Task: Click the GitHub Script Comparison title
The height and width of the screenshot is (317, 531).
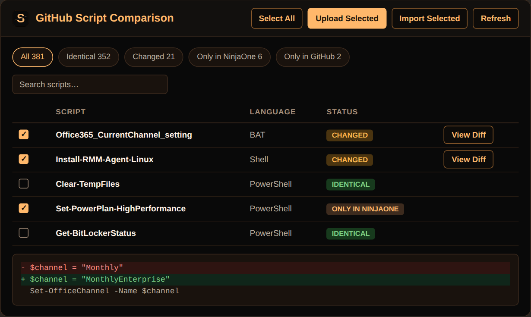Action: pyautogui.click(x=104, y=18)
